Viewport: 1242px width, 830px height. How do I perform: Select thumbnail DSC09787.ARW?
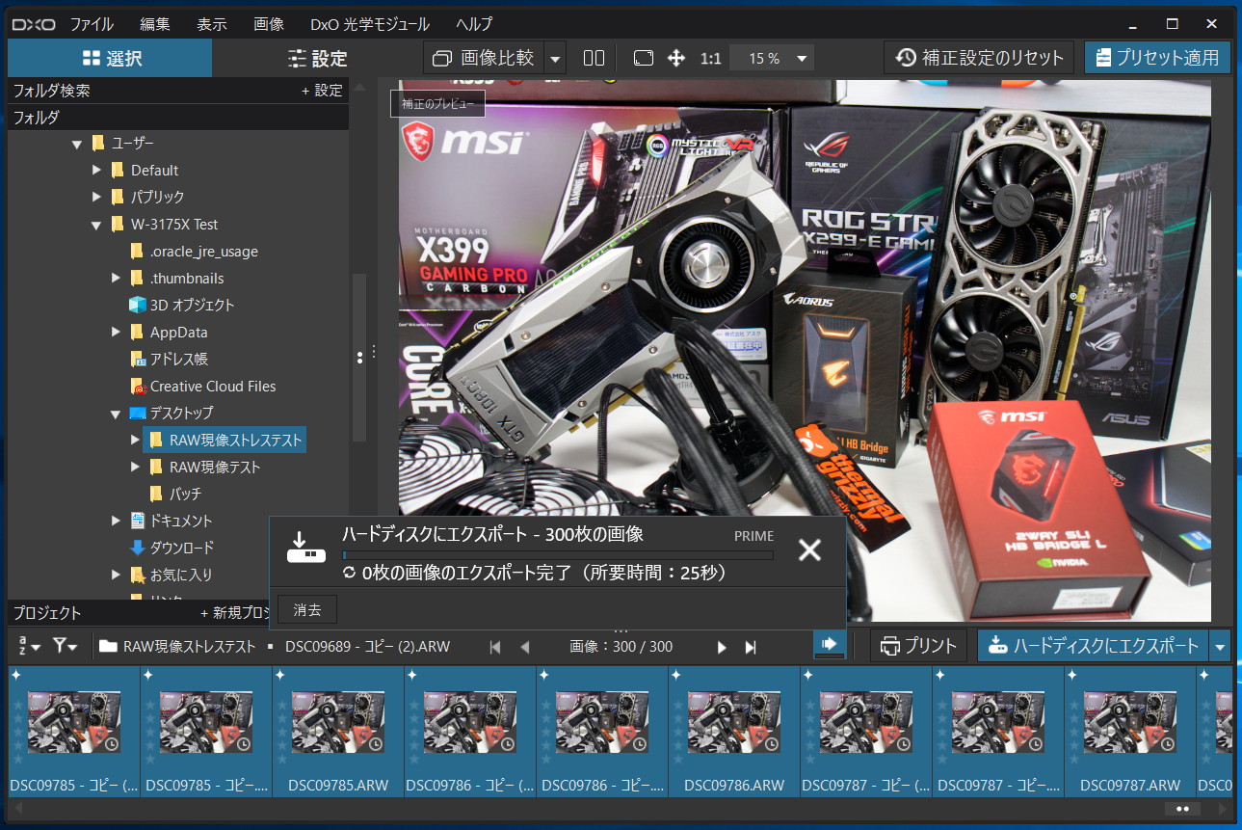[x=1130, y=731]
